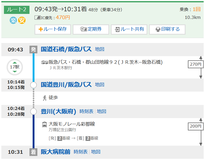Open 地図 link for 国道石橋/阪急バス
This screenshot has width=205, height=164.
coord(100,49)
